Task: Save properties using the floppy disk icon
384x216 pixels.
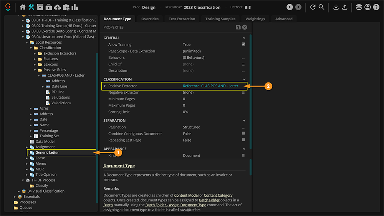Action: coord(238,27)
